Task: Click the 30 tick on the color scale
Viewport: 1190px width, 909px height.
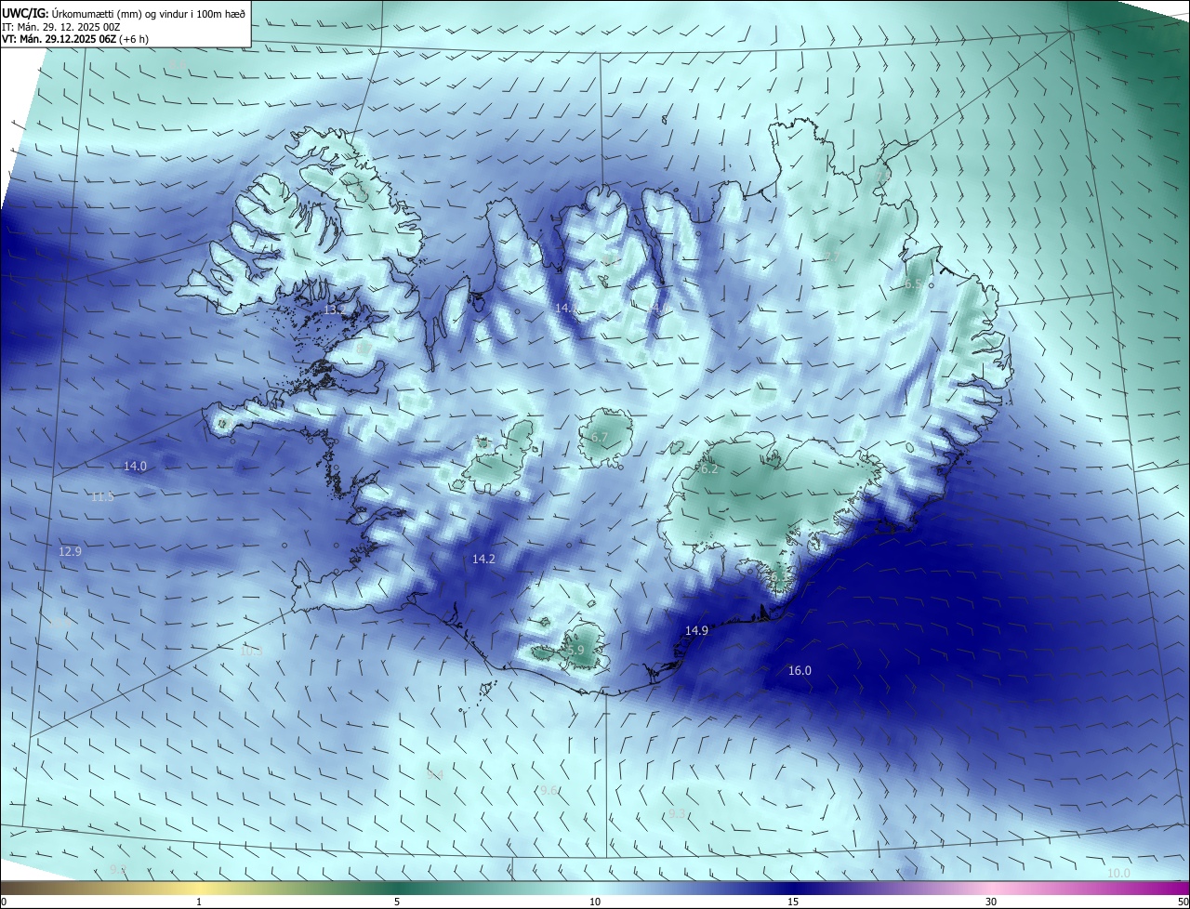Action: click(x=991, y=902)
